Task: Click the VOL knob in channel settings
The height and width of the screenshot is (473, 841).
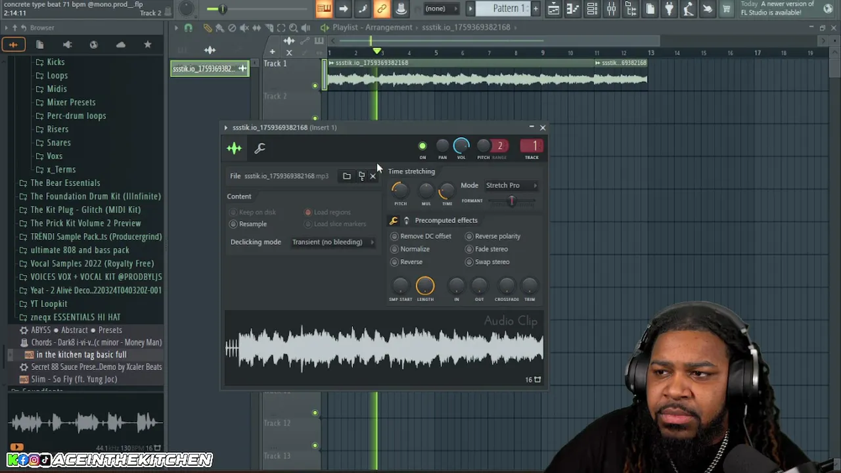Action: (x=461, y=145)
